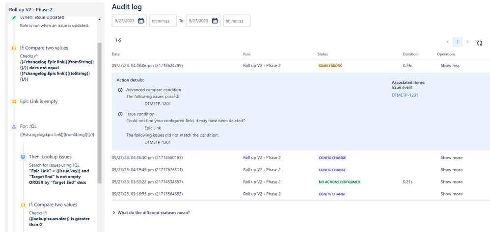Select the Epic Link is empty condition icon
Screen dimensions: 490x232
(14, 102)
